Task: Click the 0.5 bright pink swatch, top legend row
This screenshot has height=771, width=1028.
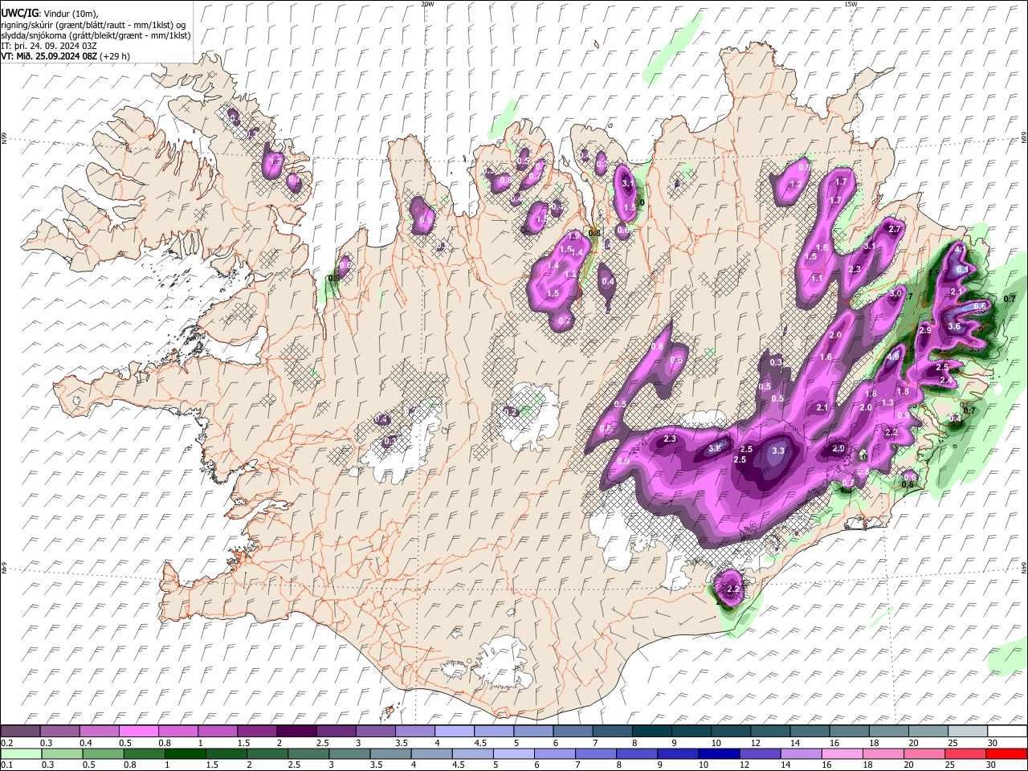Action: click(138, 731)
